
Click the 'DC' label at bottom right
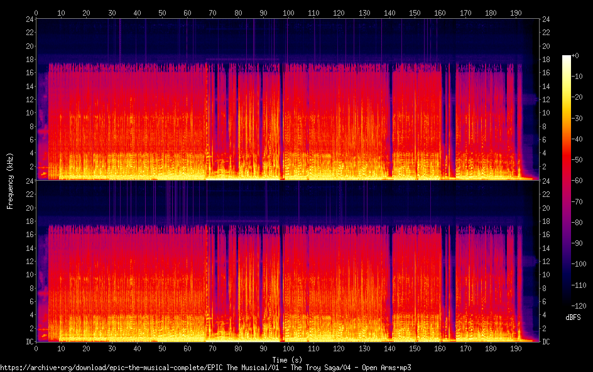[x=547, y=342]
